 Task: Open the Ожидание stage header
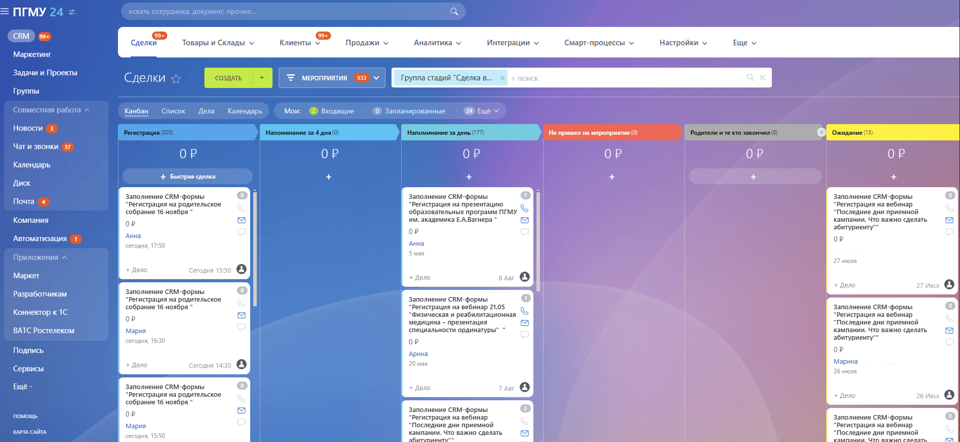tap(893, 132)
